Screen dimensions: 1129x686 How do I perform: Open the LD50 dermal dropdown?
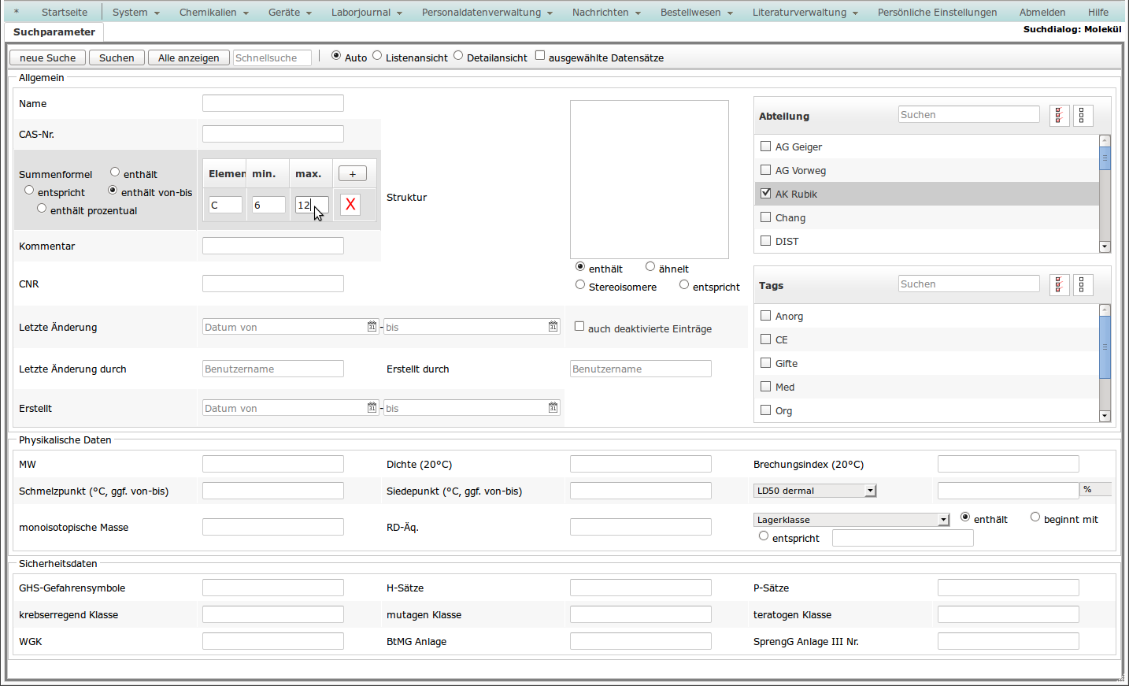tap(870, 491)
